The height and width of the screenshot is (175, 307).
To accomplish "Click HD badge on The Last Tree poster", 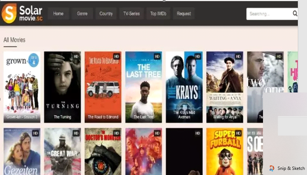I will pyautogui.click(x=157, y=56).
